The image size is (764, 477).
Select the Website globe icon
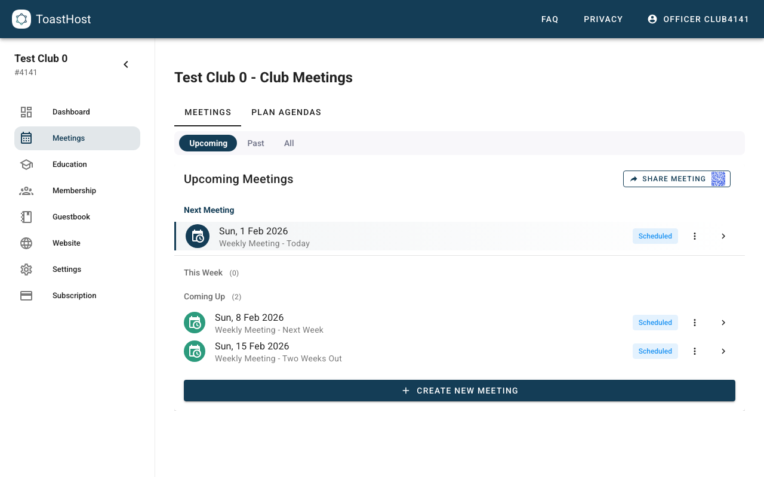26,243
